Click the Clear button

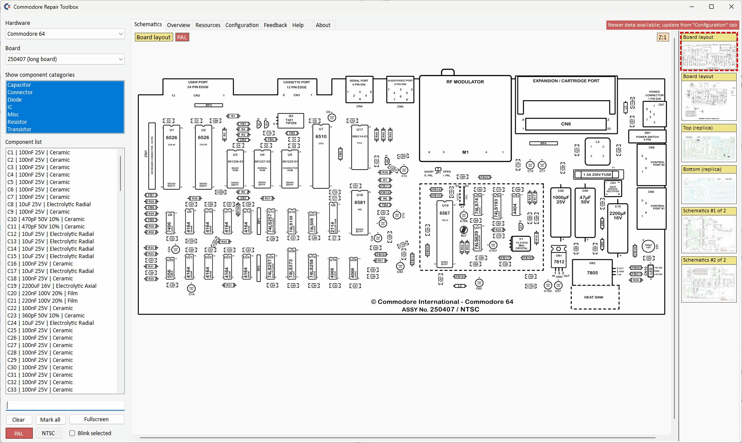18,419
